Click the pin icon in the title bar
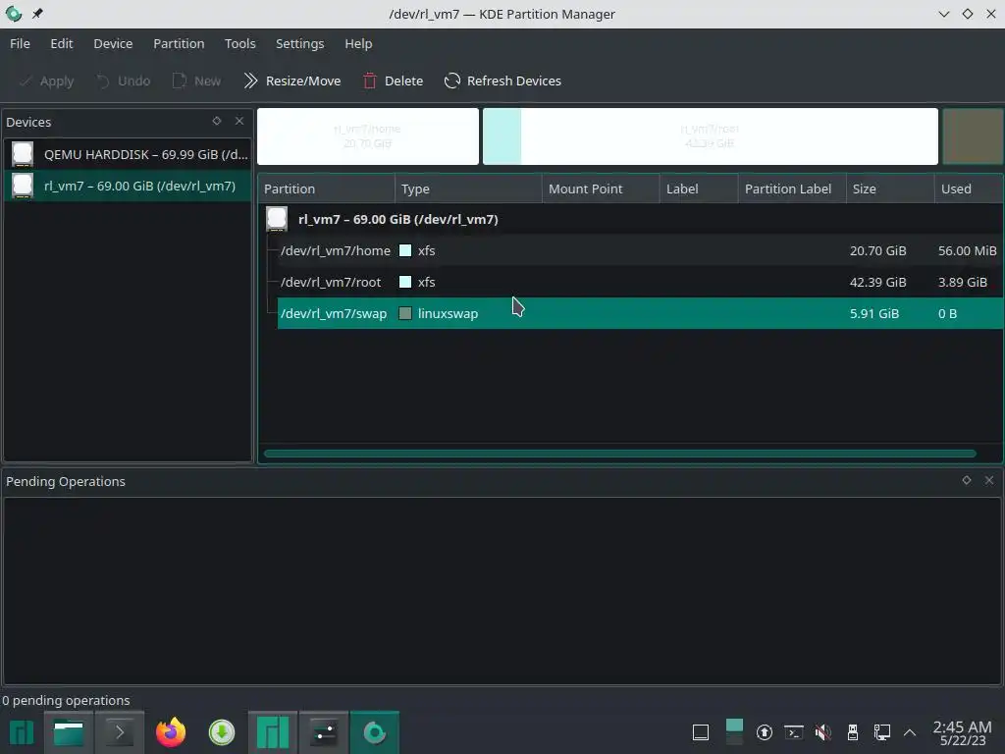The width and height of the screenshot is (1005, 754). (37, 14)
